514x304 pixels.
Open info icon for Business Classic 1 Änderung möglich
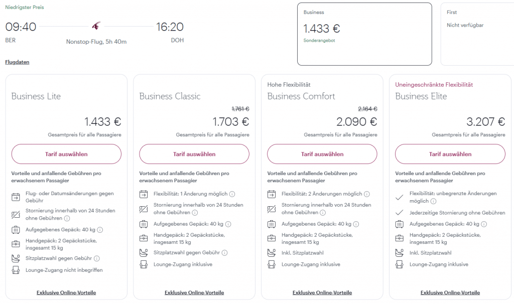pyautogui.click(x=232, y=194)
